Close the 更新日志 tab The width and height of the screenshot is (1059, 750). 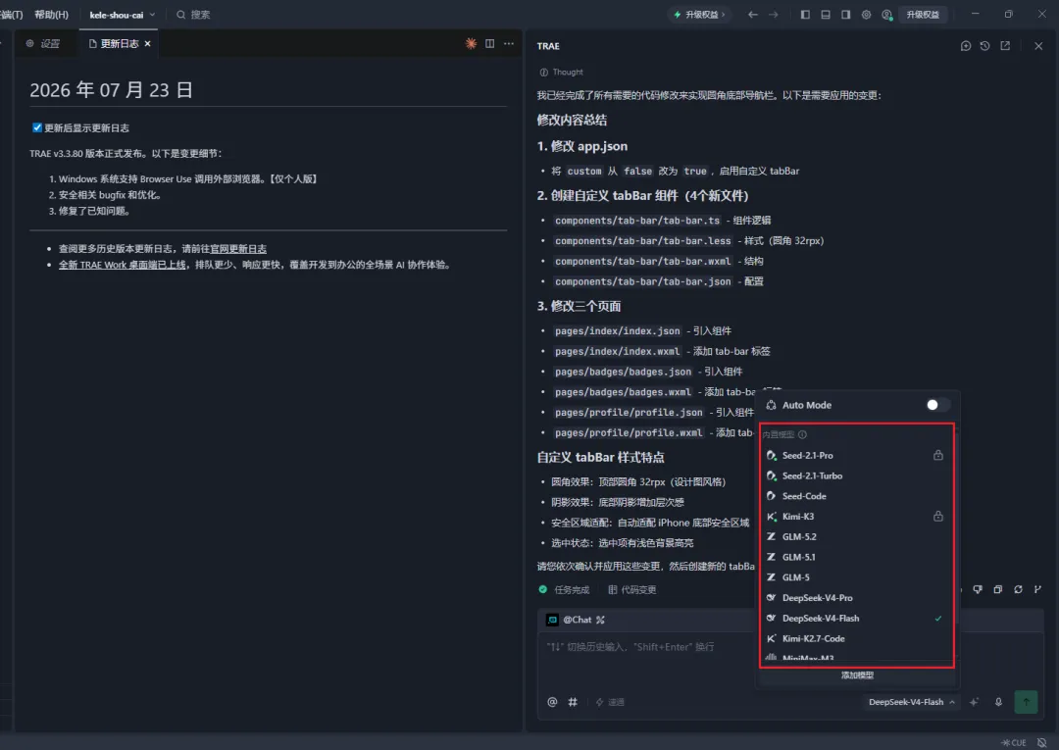click(x=147, y=44)
